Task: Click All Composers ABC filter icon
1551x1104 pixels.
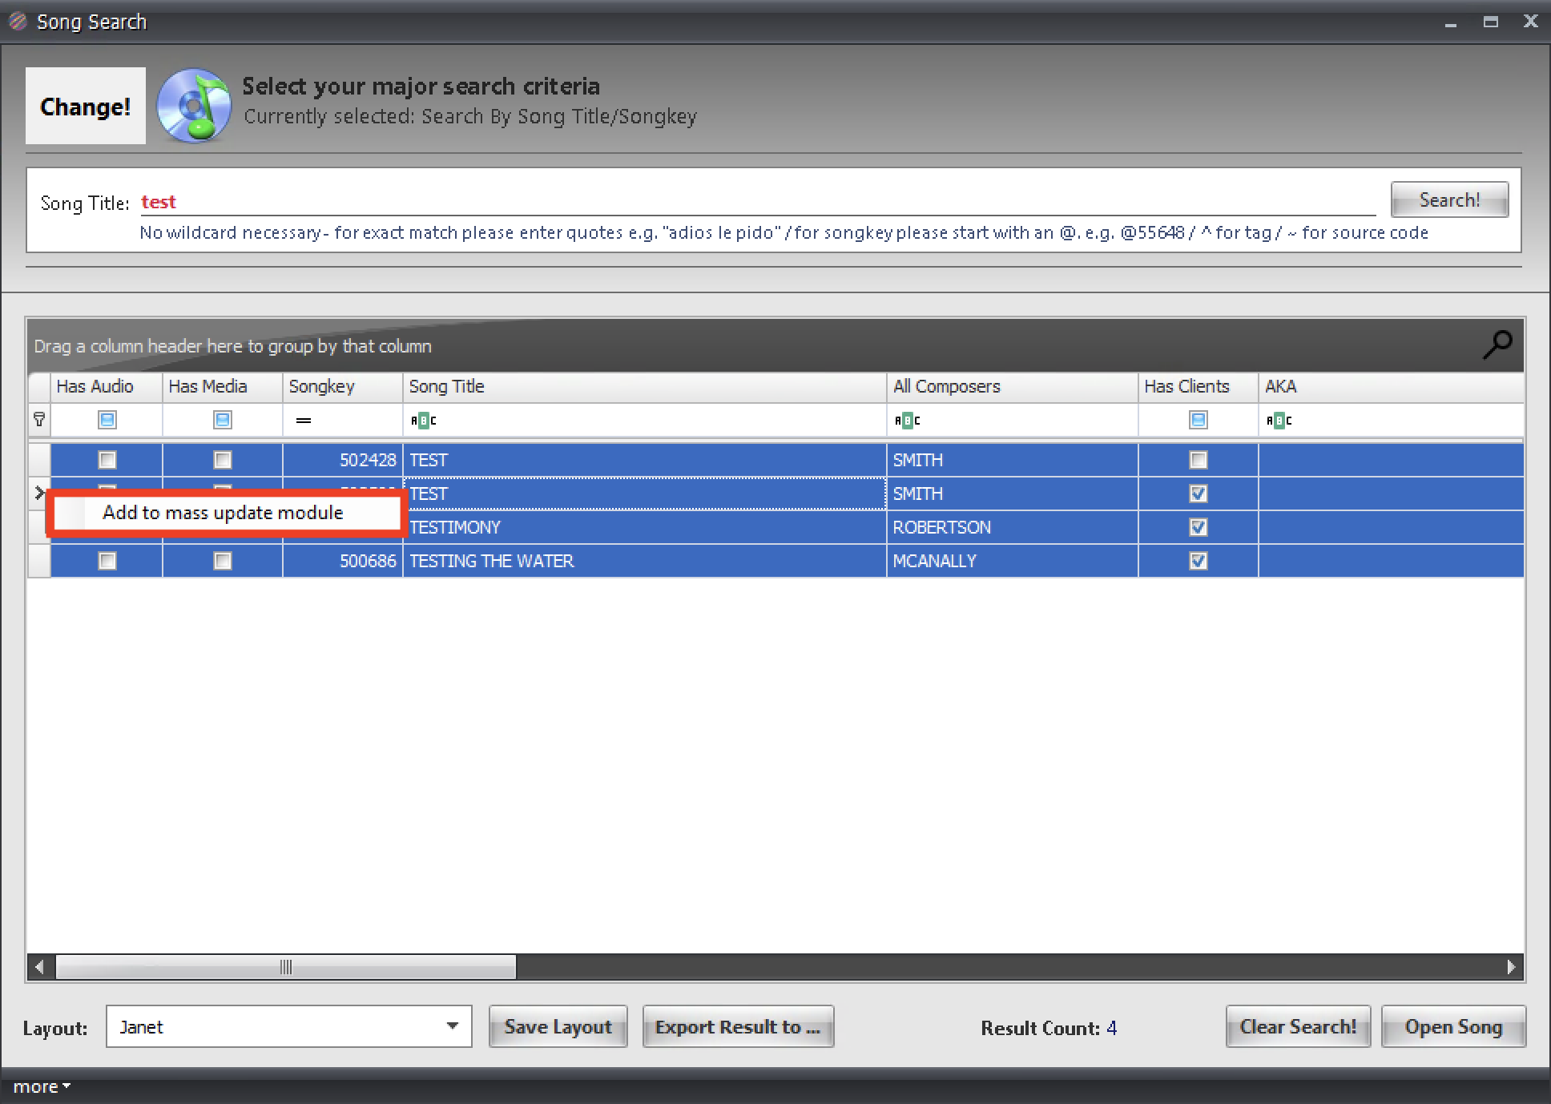Action: (907, 420)
